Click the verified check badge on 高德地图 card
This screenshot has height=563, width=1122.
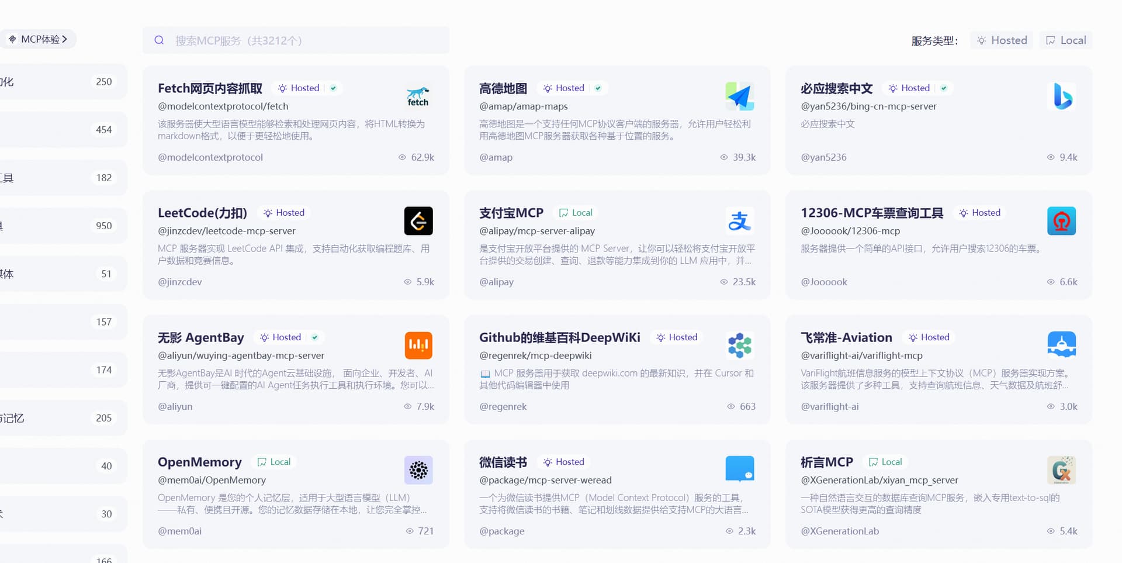coord(598,88)
